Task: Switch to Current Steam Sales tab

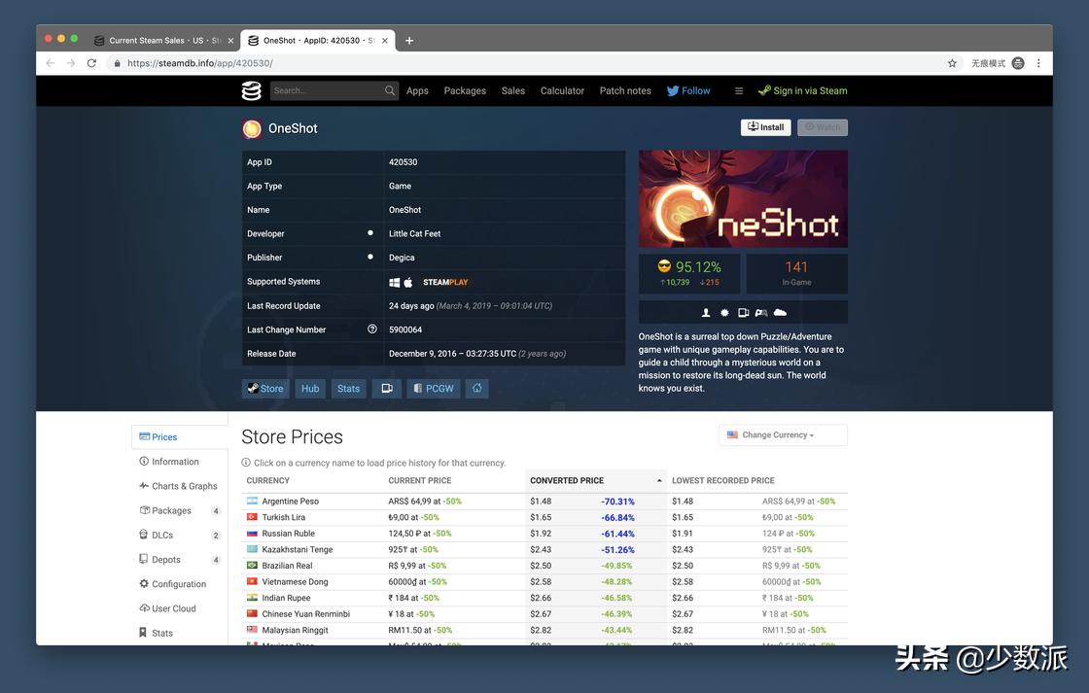Action: click(x=163, y=41)
